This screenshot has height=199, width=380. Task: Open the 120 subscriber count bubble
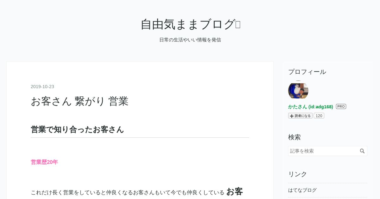pos(319,116)
